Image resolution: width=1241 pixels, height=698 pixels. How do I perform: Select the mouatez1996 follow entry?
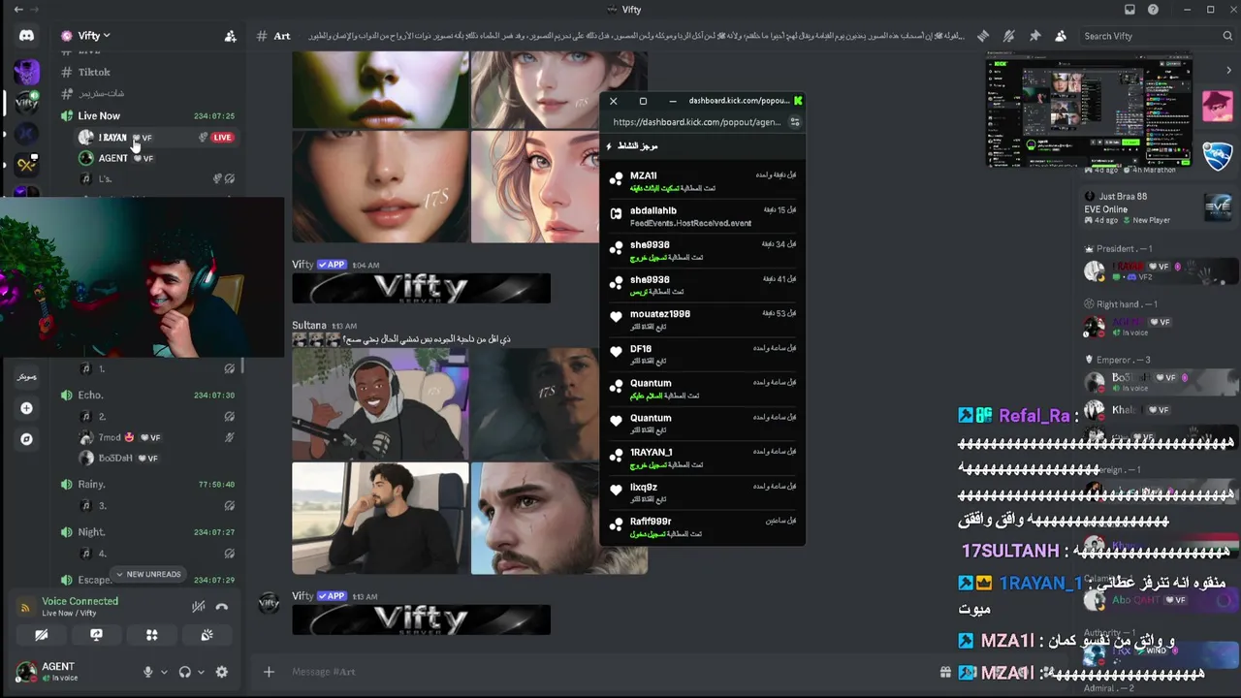(702, 319)
